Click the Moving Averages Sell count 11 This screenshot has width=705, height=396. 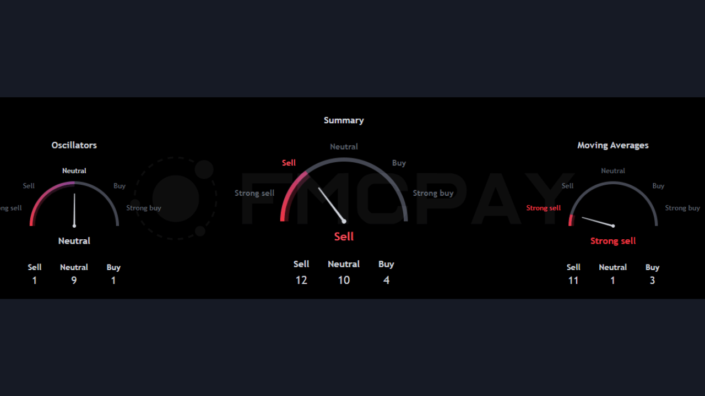tap(573, 280)
